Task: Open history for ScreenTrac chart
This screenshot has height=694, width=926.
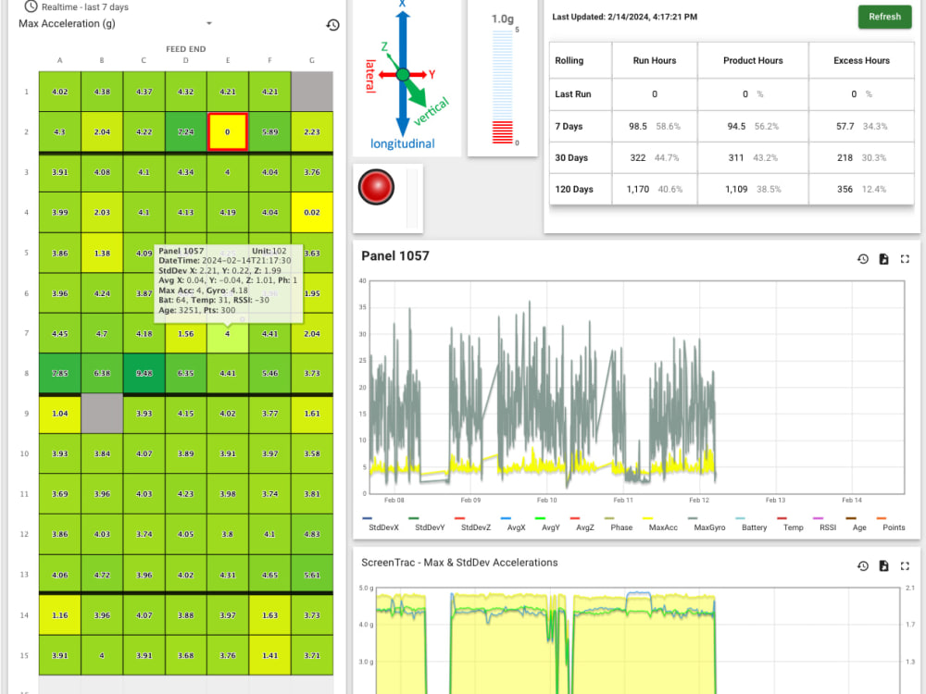Action: pyautogui.click(x=863, y=565)
